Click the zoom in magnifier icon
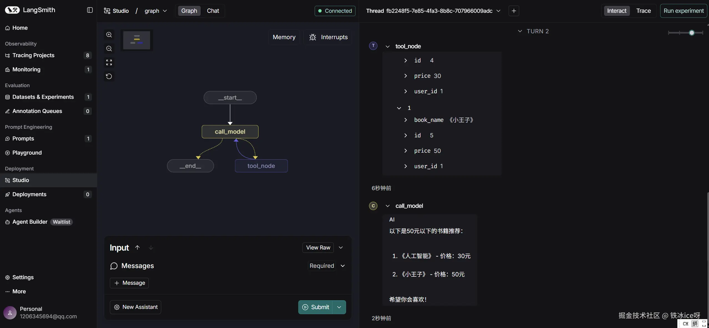 tap(109, 35)
